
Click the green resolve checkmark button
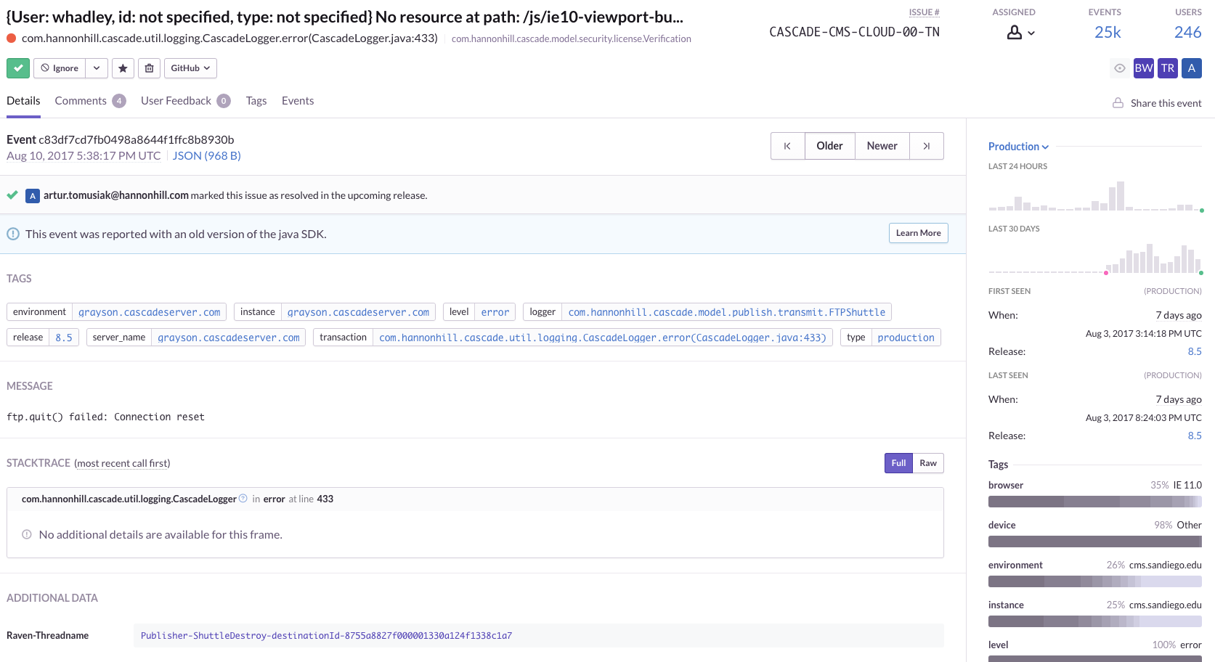(x=18, y=68)
